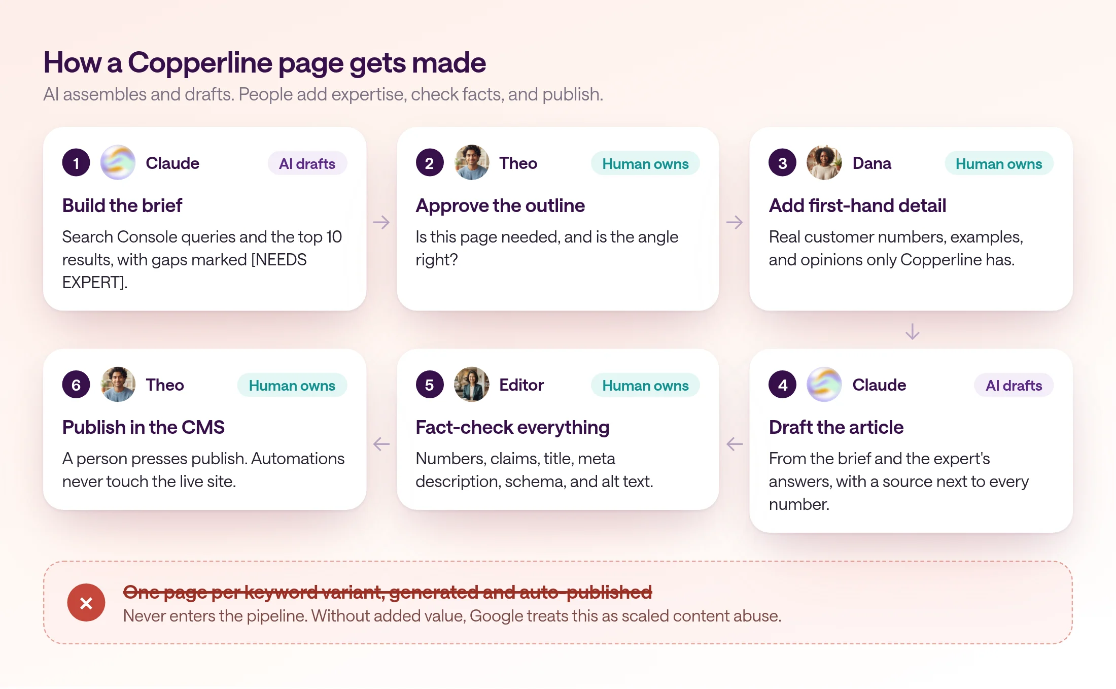The width and height of the screenshot is (1116, 689).
Task: Click Dana's avatar photo
Action: tap(824, 163)
